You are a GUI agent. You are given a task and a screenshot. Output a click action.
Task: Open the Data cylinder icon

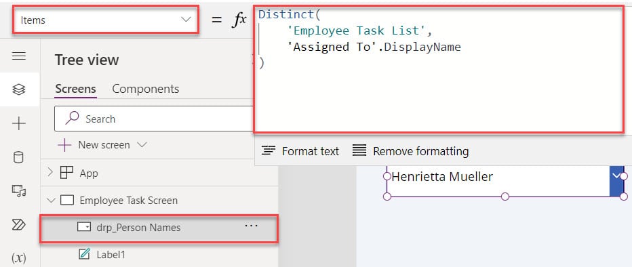[18, 157]
